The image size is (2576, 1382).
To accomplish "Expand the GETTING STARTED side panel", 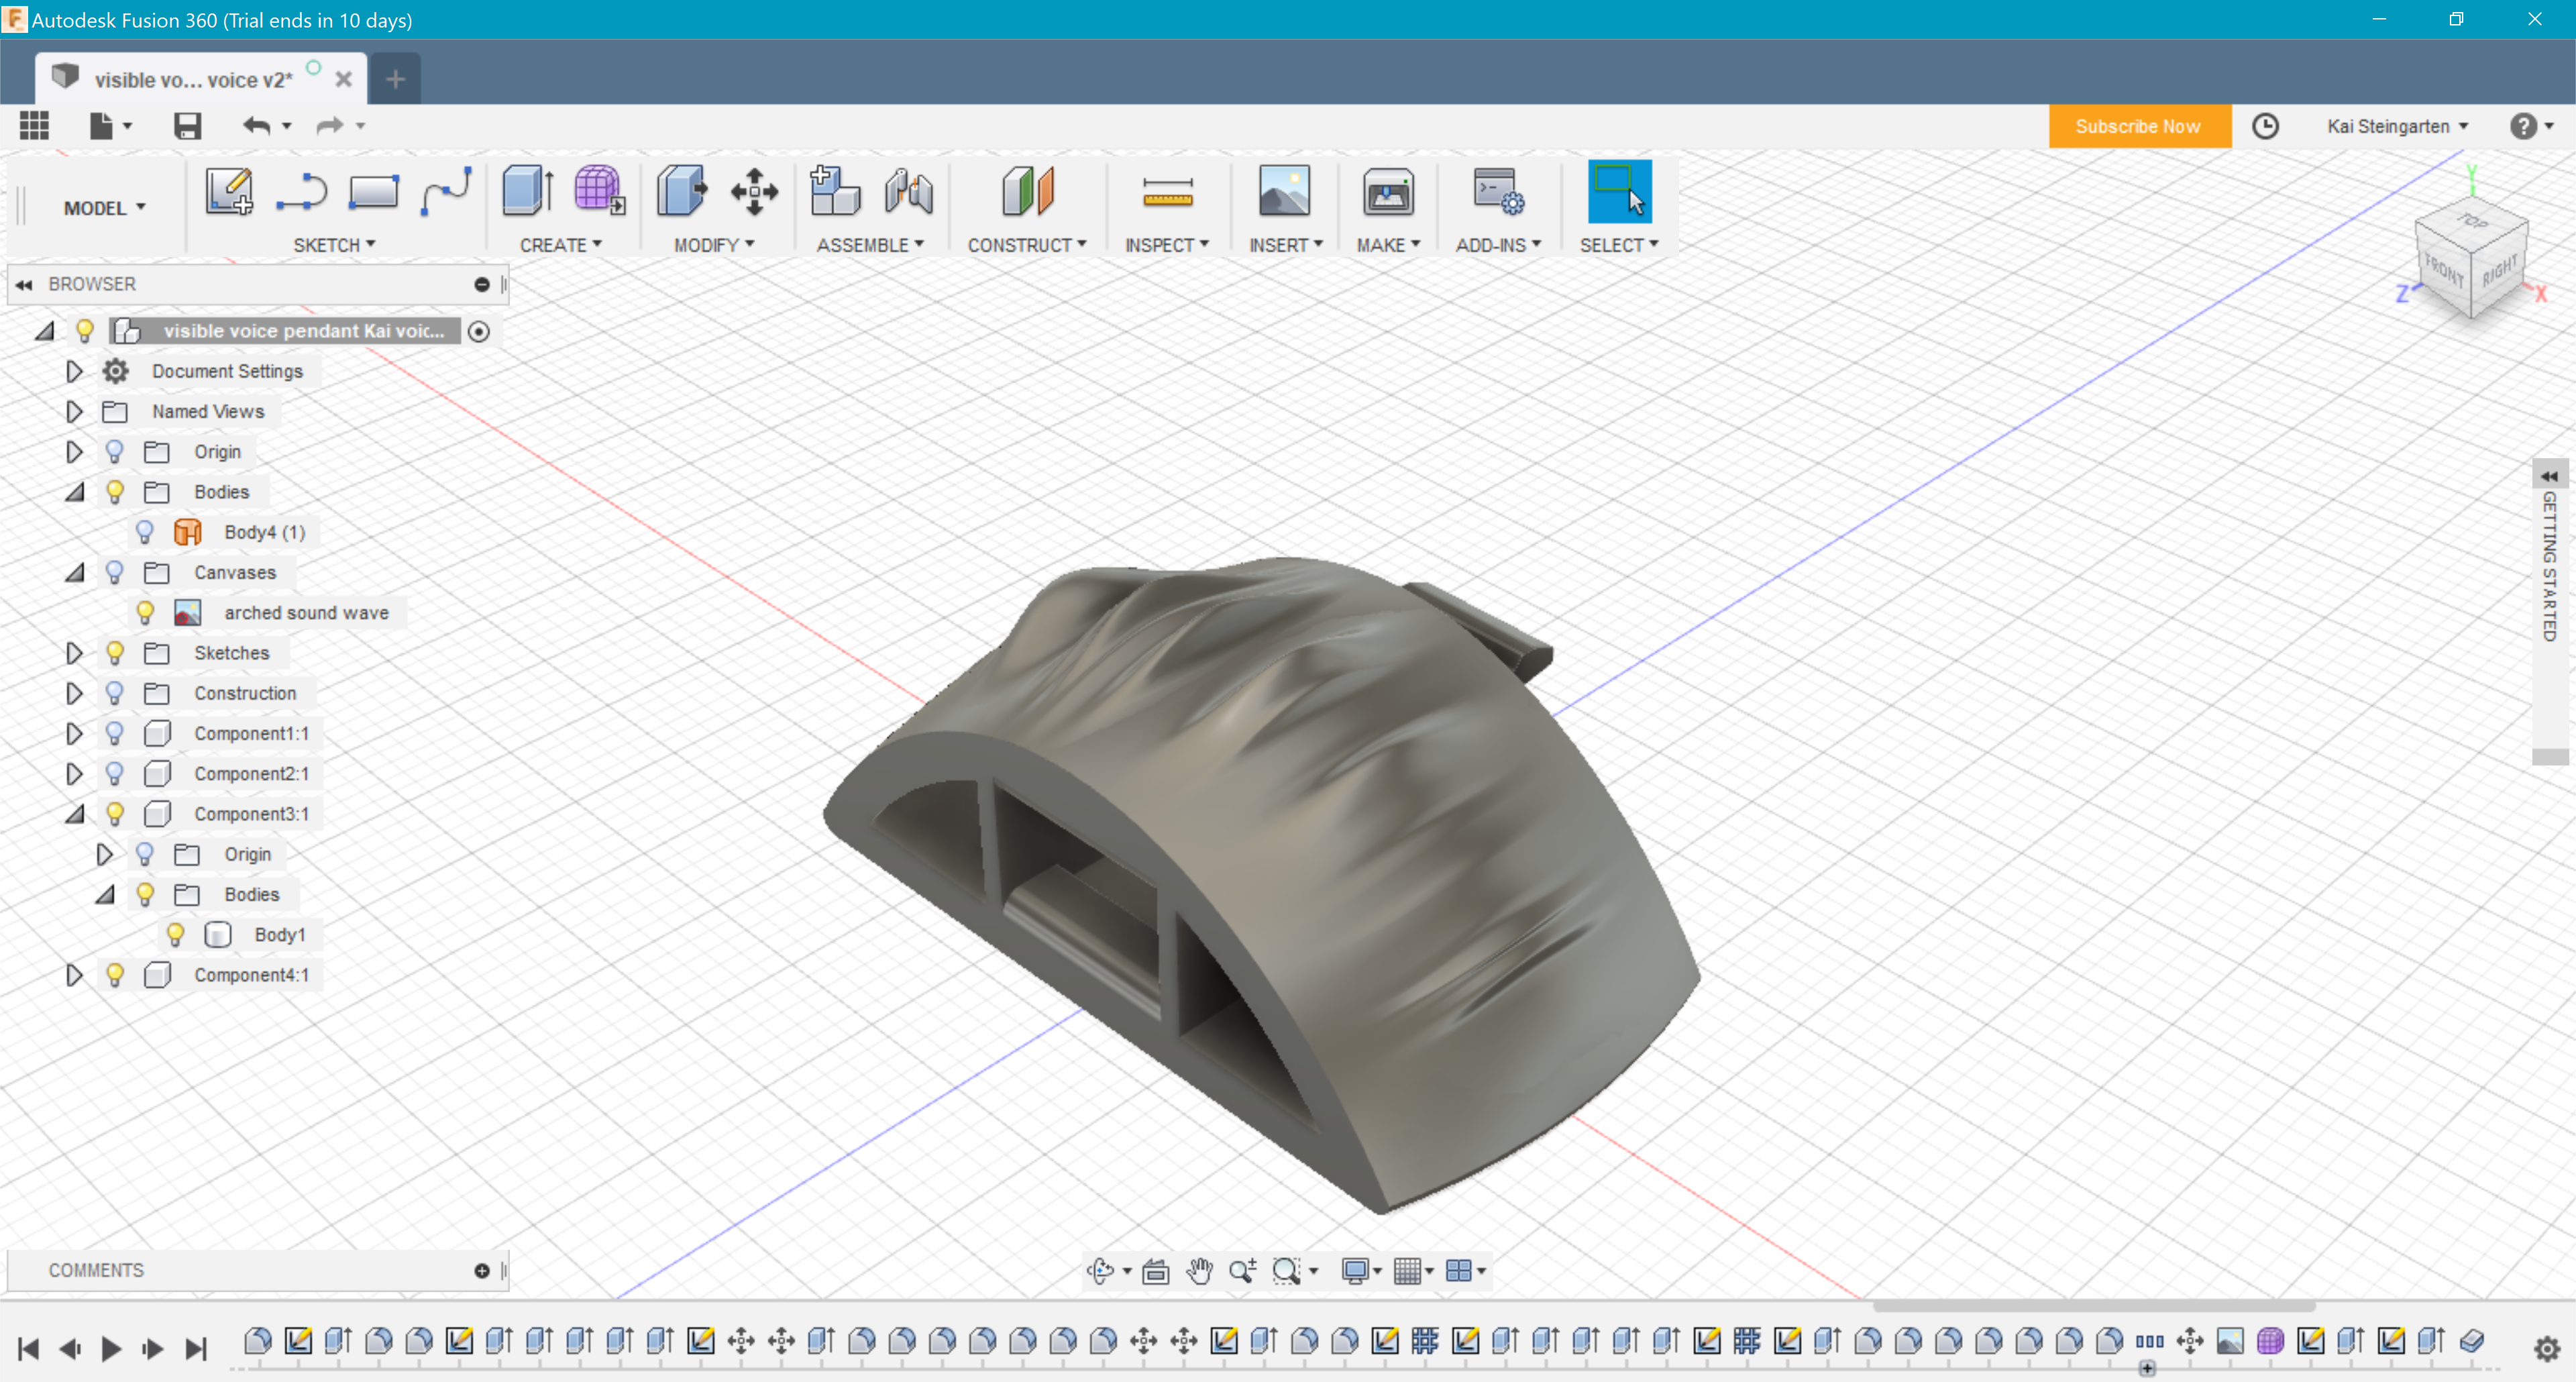I will click(x=2549, y=476).
